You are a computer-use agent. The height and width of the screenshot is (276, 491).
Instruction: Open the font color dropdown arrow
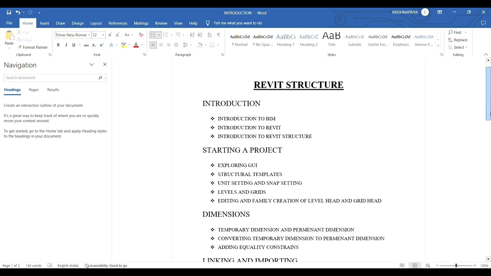(x=142, y=45)
